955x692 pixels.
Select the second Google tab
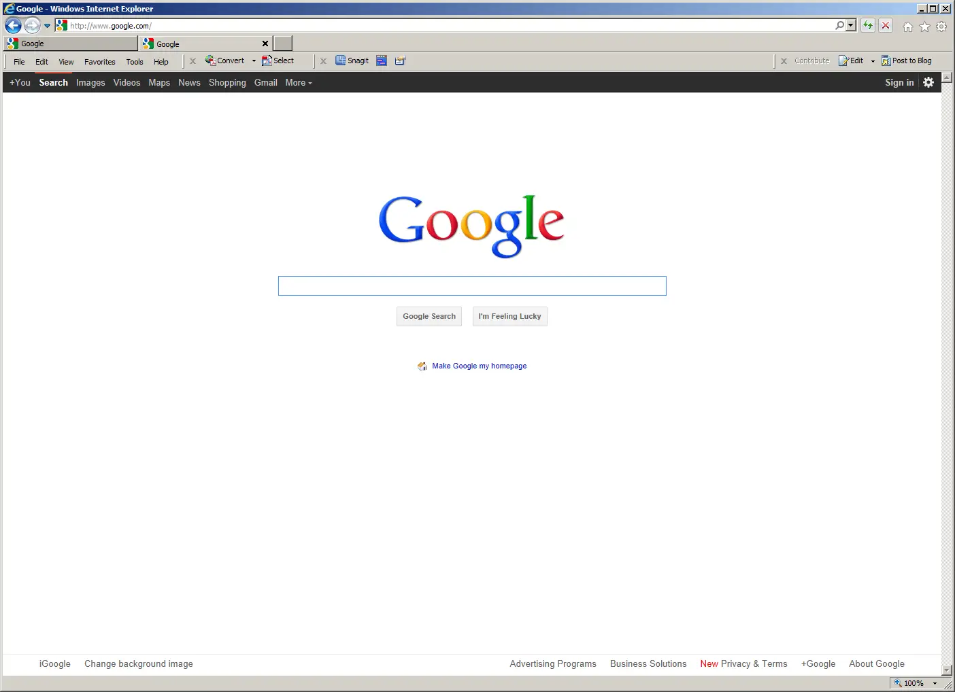(x=200, y=44)
